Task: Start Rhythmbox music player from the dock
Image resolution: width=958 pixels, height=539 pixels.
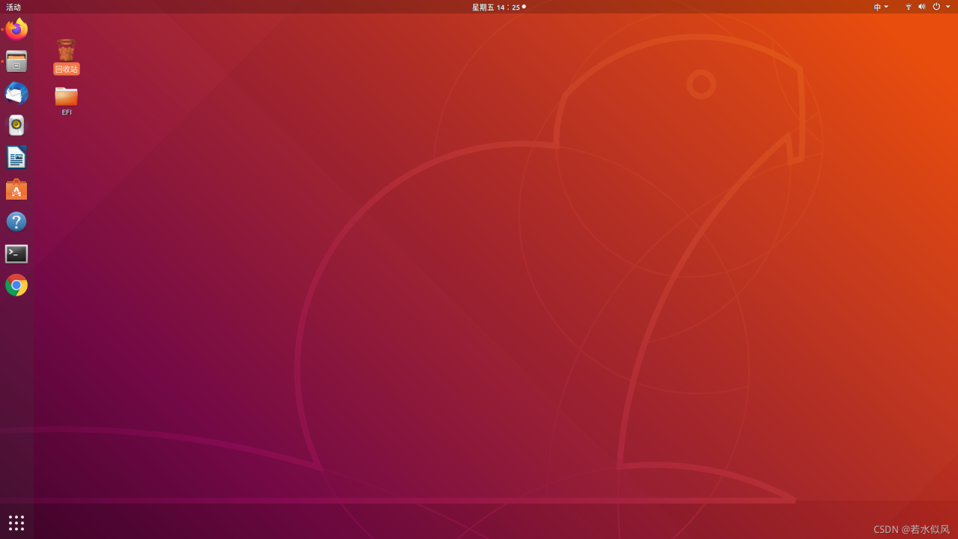Action: pos(16,125)
